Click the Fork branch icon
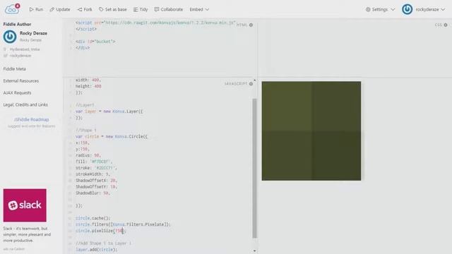 tap(80, 9)
